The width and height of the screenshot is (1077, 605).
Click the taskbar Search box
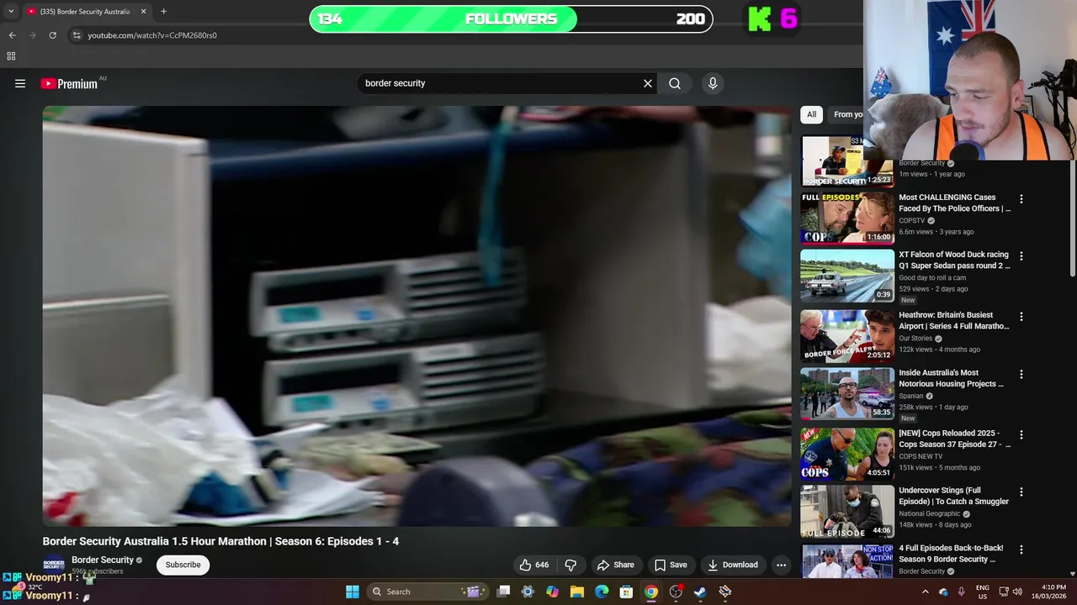[427, 592]
